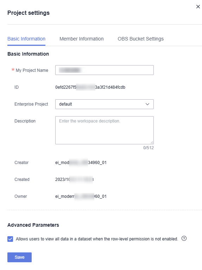Click into the Description text area
202x270 pixels.
(x=105, y=130)
